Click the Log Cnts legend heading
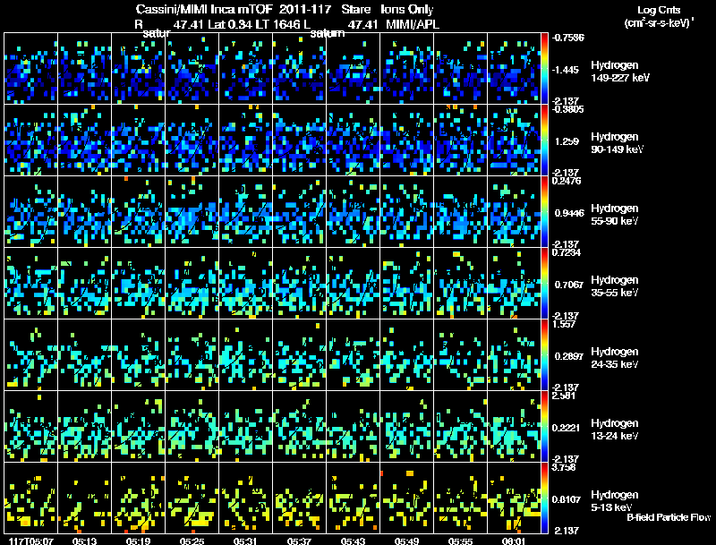716x545 pixels. point(659,10)
